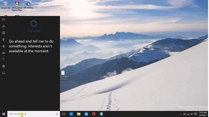Screen dimensions: 209x117
Task: Open the Cortana hamburger menu
Action: [x=4, y=19]
